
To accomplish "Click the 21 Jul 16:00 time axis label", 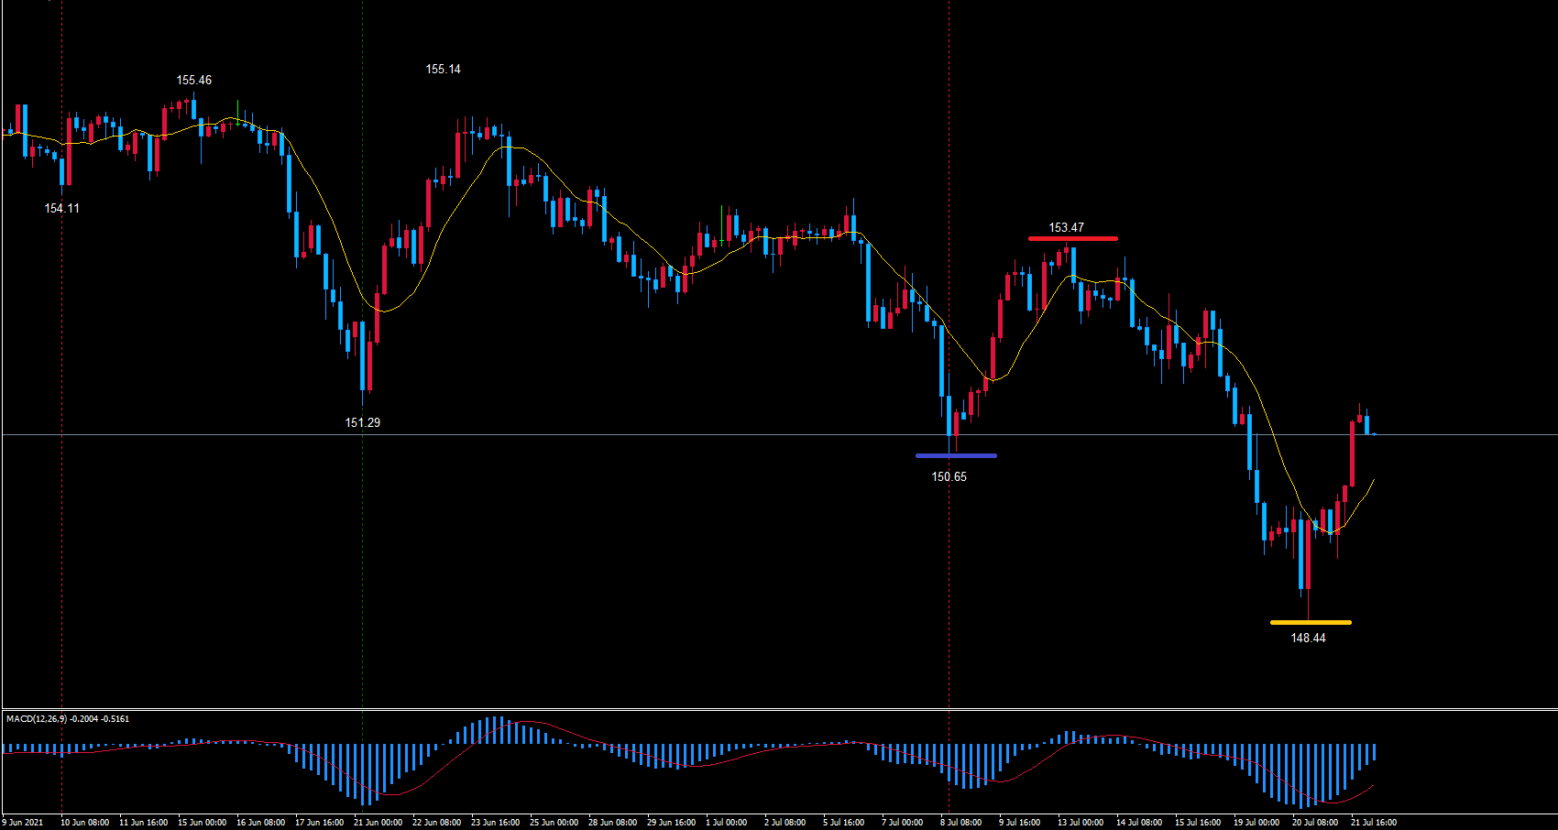I will point(1373,823).
